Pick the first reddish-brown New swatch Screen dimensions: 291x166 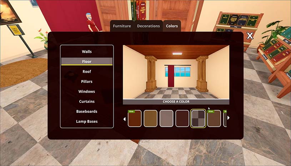coord(135,118)
